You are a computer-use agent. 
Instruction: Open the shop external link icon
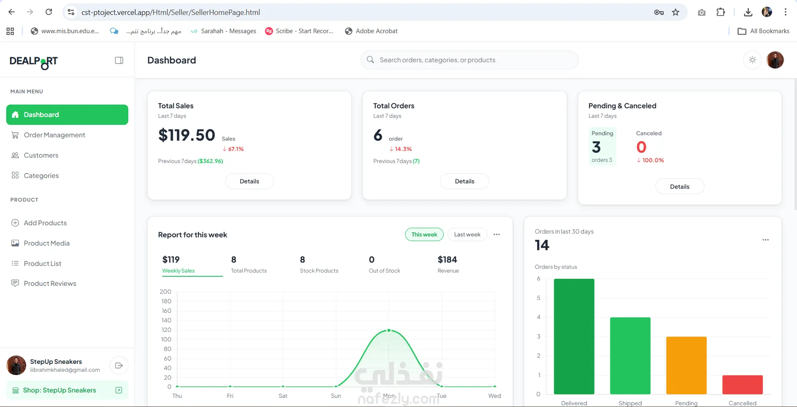click(119, 390)
